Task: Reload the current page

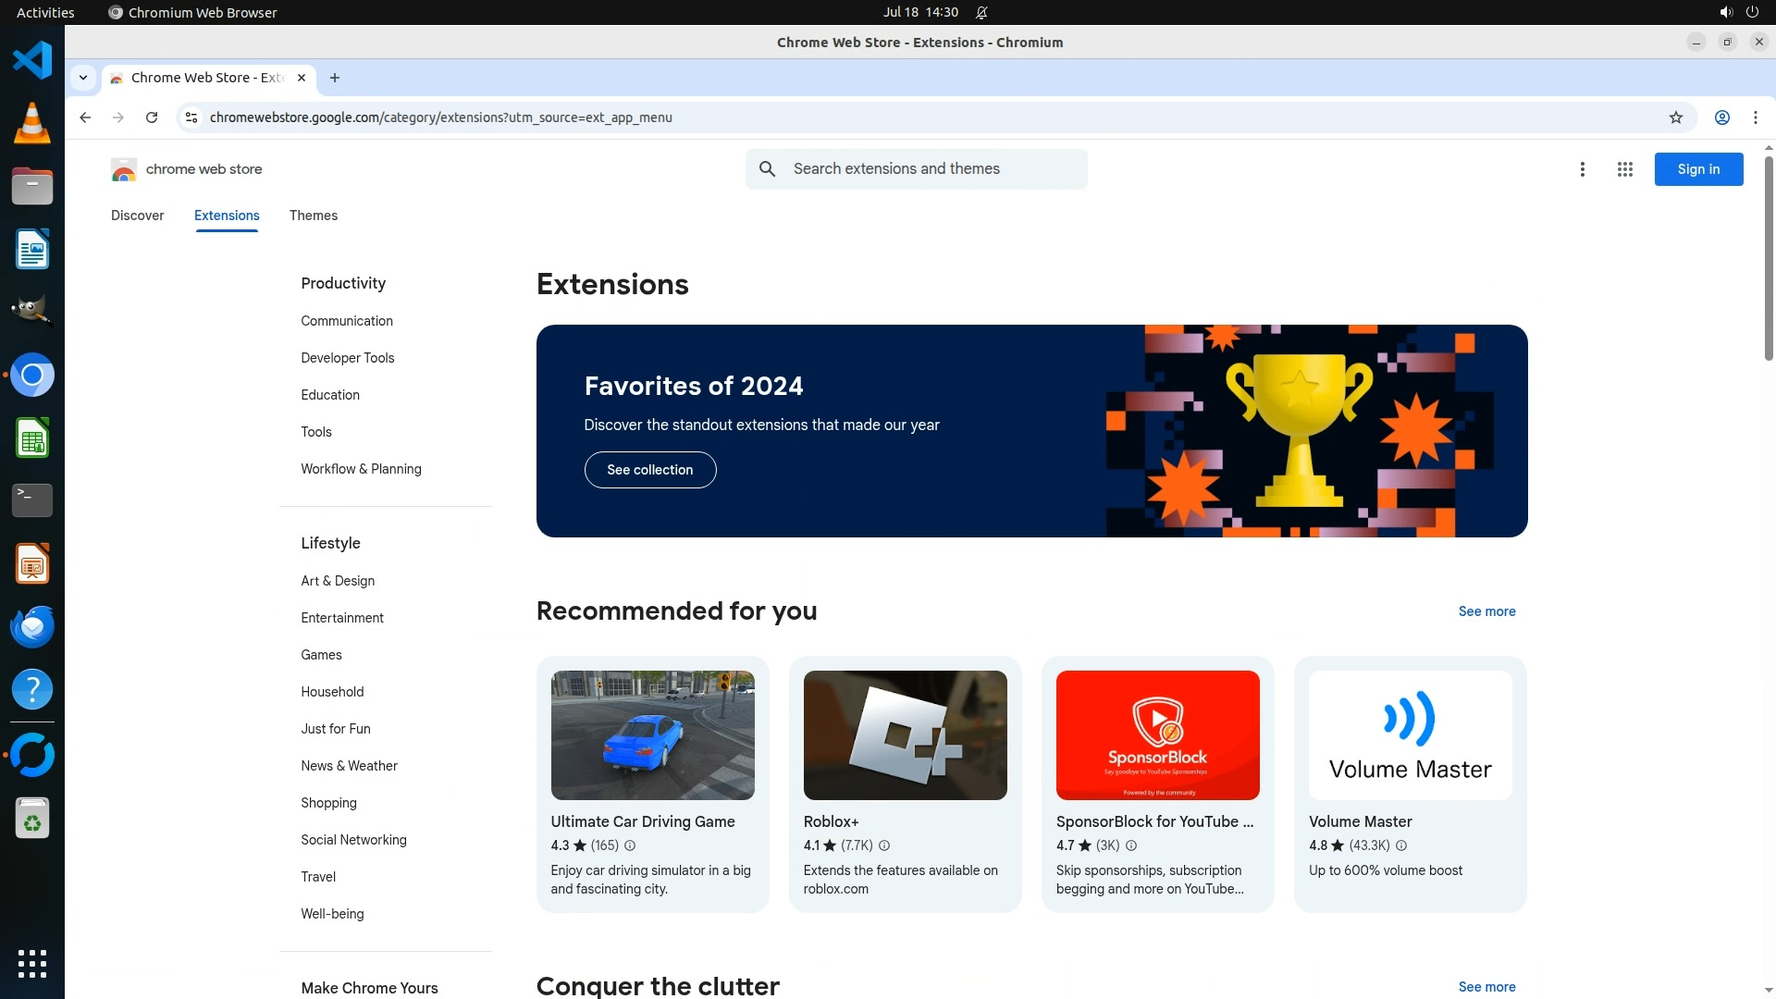Action: coord(152,117)
